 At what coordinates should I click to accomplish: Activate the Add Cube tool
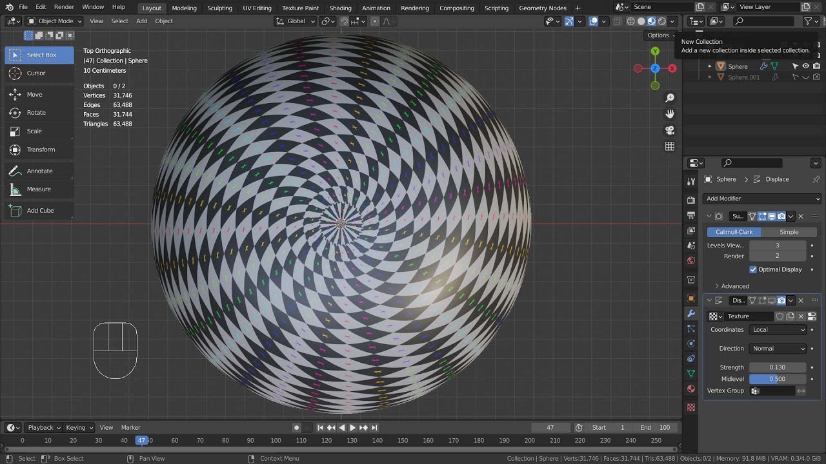pyautogui.click(x=39, y=210)
